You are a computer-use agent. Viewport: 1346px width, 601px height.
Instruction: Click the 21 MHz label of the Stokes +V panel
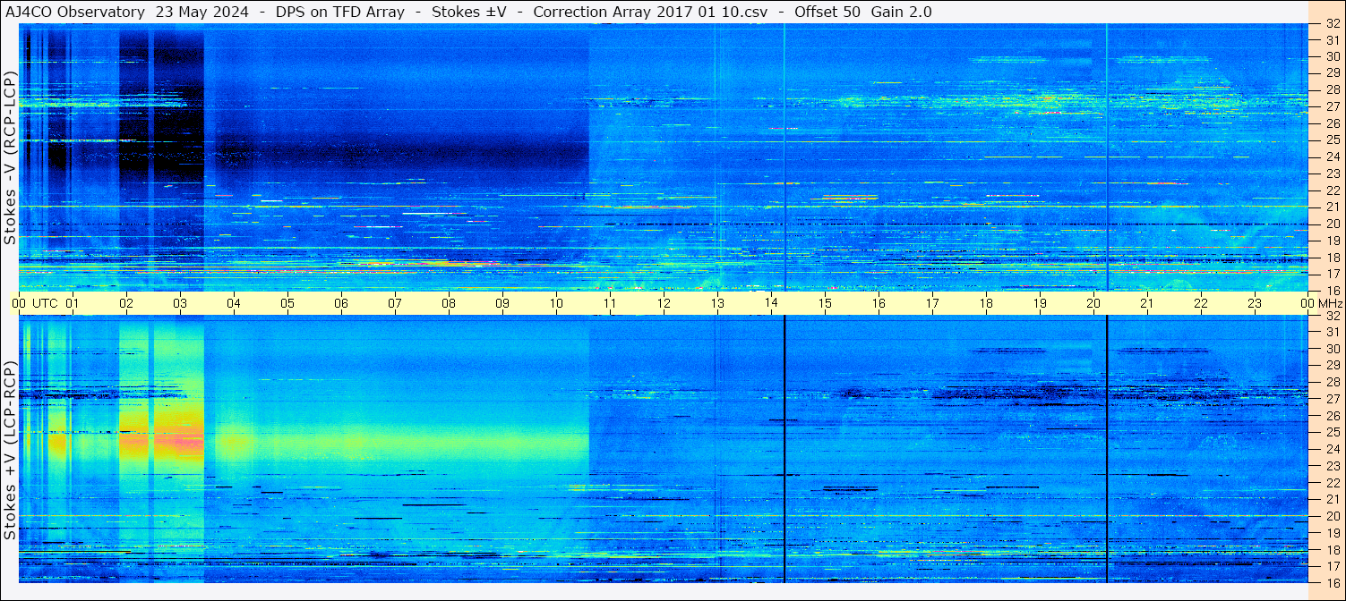coord(1332,499)
